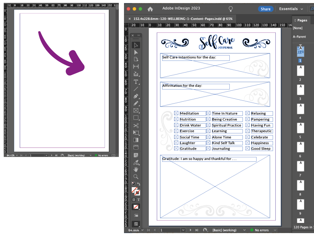
Task: Close the 152.4x228.6mm document tab
Action: click(x=130, y=19)
